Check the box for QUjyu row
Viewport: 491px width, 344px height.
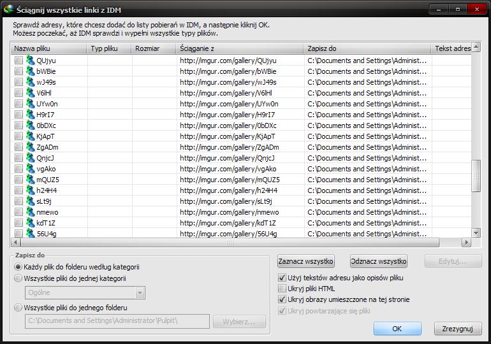coord(18,60)
